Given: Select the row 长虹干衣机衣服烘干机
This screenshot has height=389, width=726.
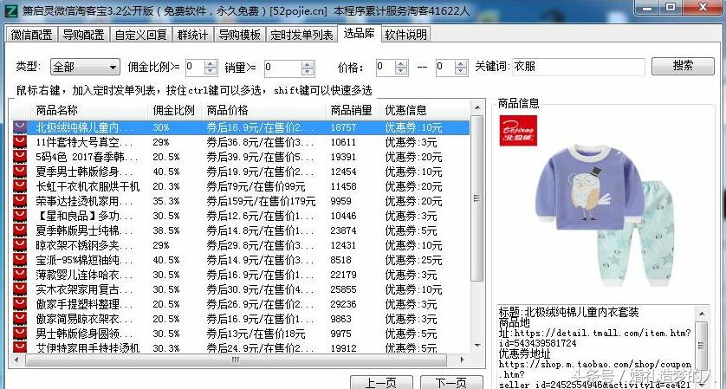Looking at the screenshot, I should pos(241,186).
